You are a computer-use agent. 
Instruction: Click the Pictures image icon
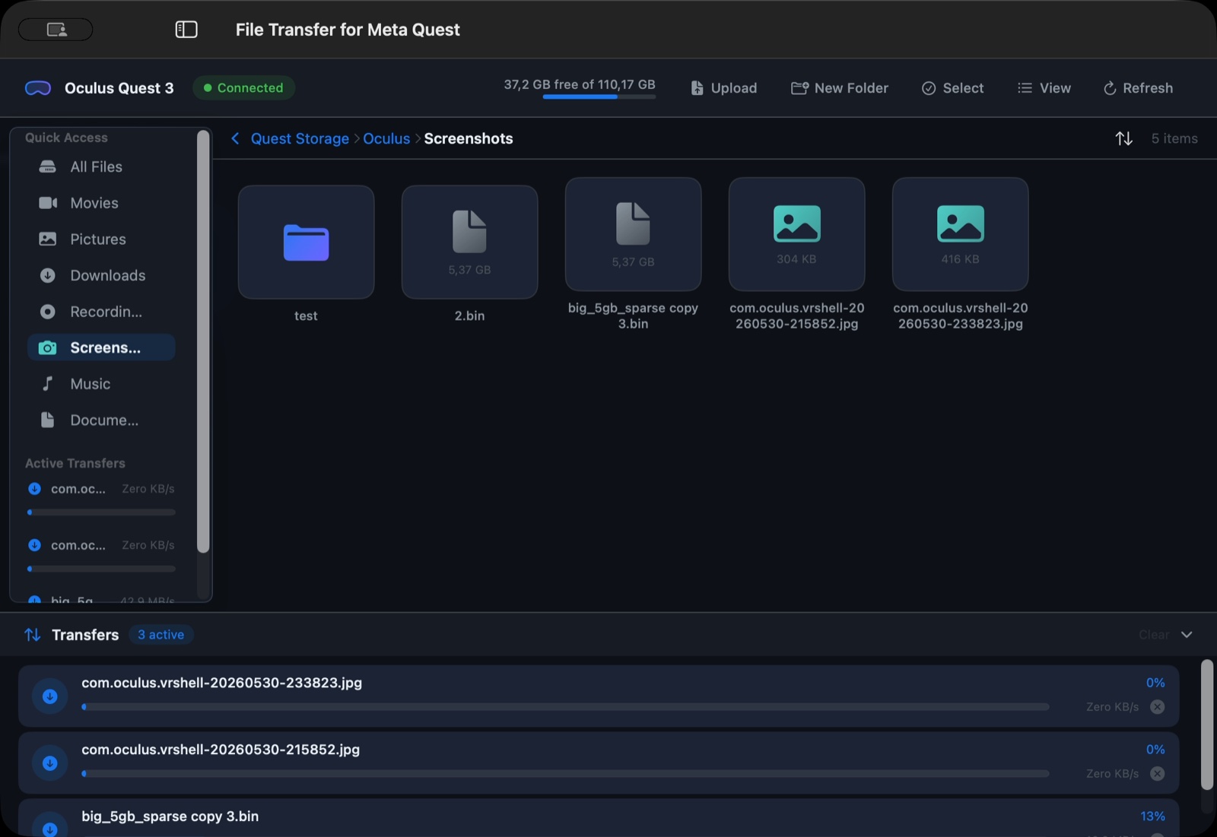click(x=47, y=239)
